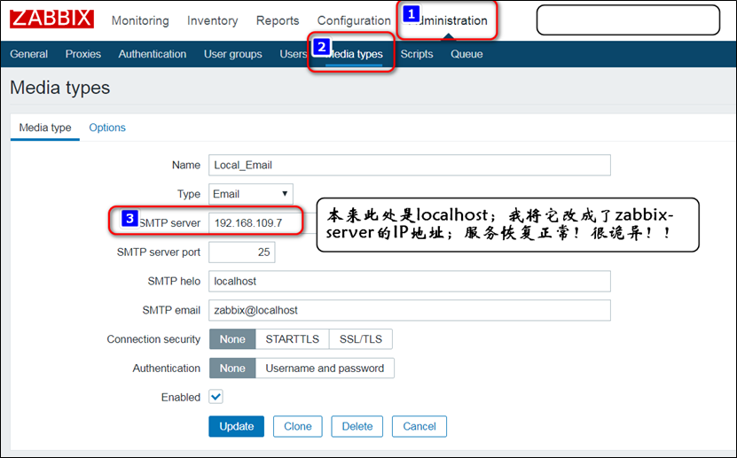Switch to Media type tab
This screenshot has height=458, width=737.
(45, 128)
